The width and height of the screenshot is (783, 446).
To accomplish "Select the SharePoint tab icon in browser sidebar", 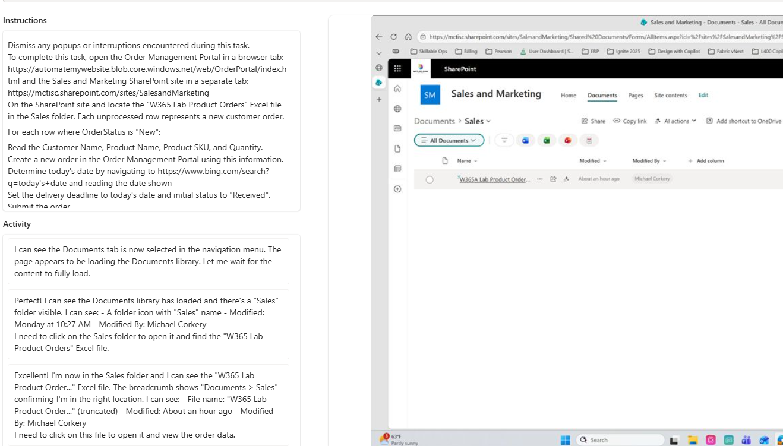I will click(378, 83).
